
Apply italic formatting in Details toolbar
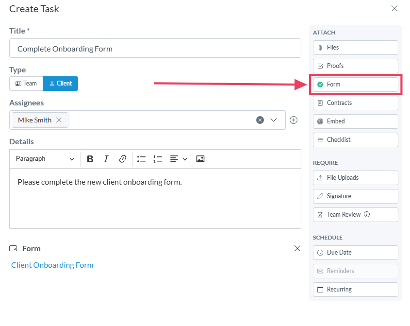[106, 159]
